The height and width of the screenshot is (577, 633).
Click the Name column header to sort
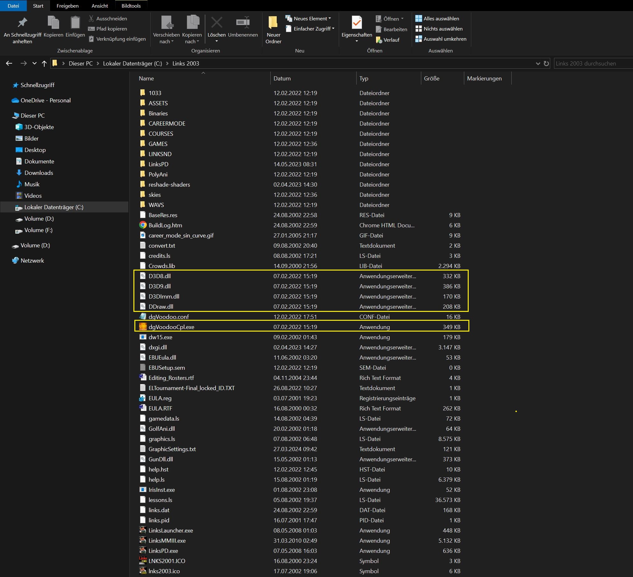click(146, 78)
